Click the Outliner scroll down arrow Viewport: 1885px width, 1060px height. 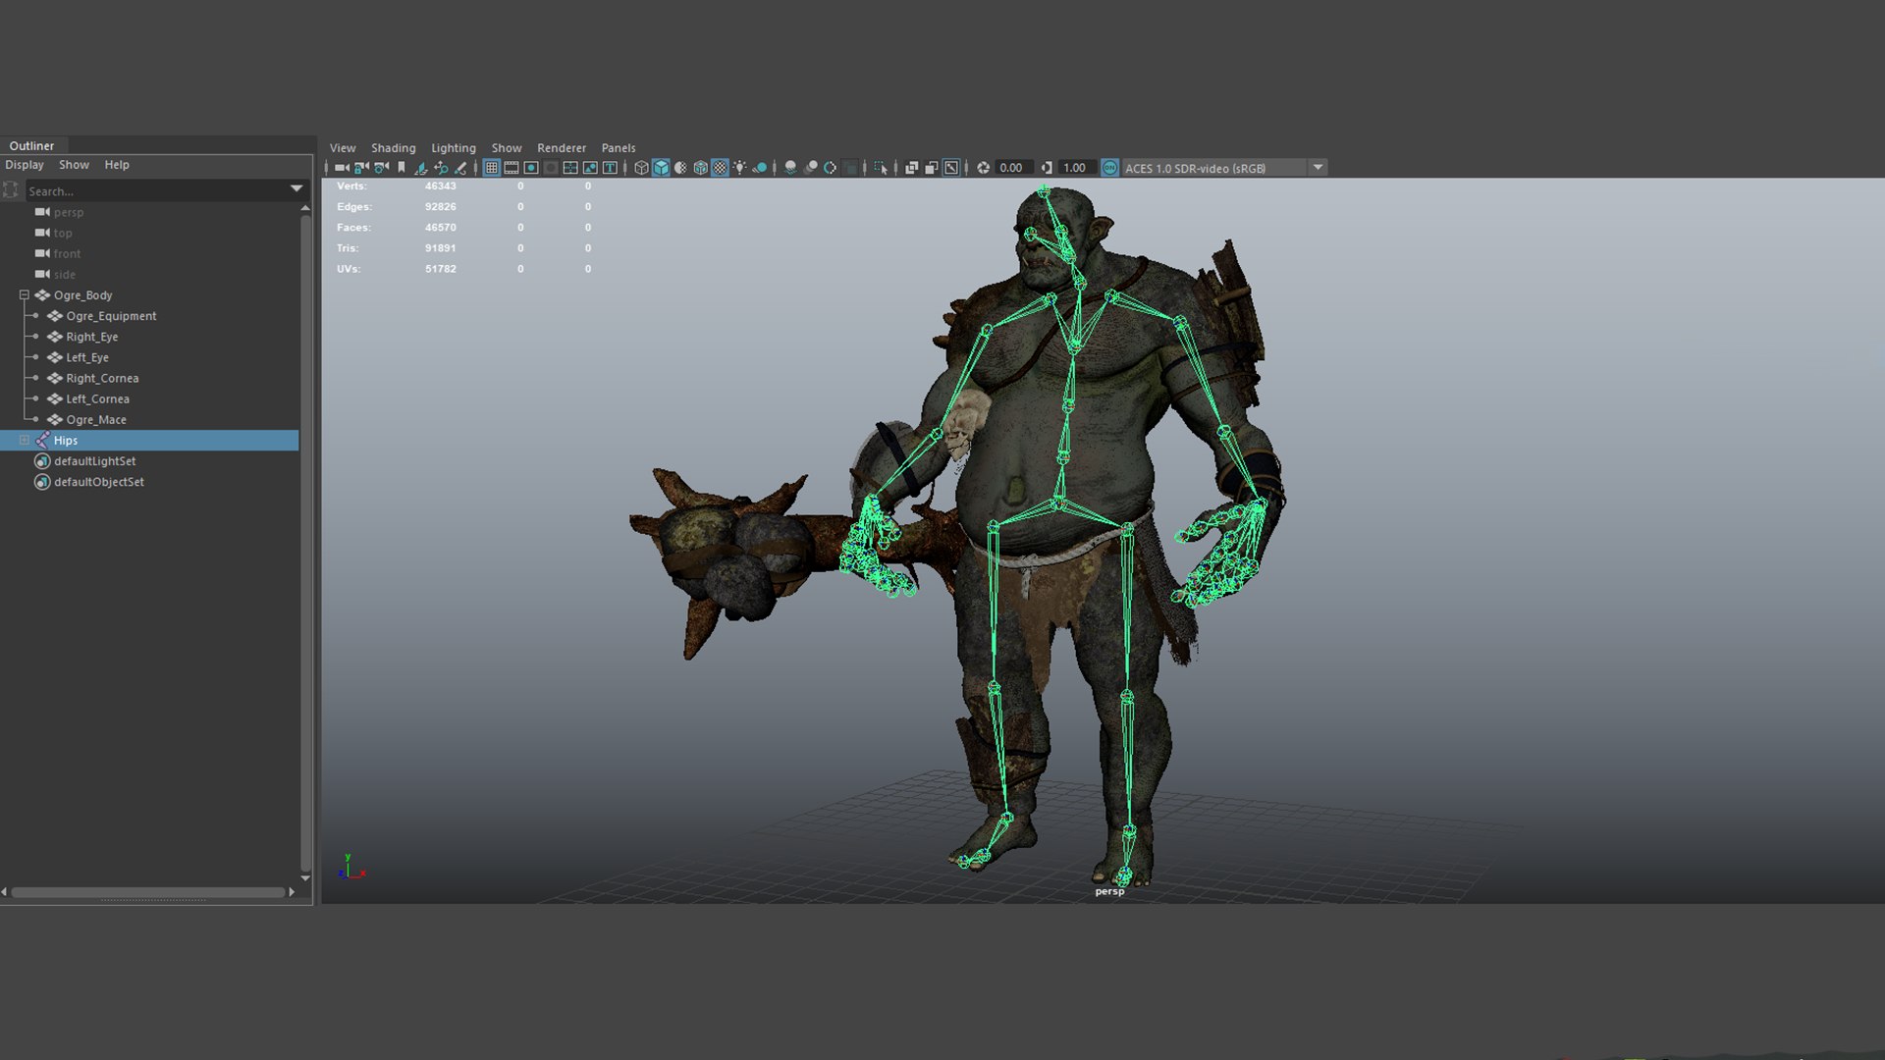coord(305,877)
